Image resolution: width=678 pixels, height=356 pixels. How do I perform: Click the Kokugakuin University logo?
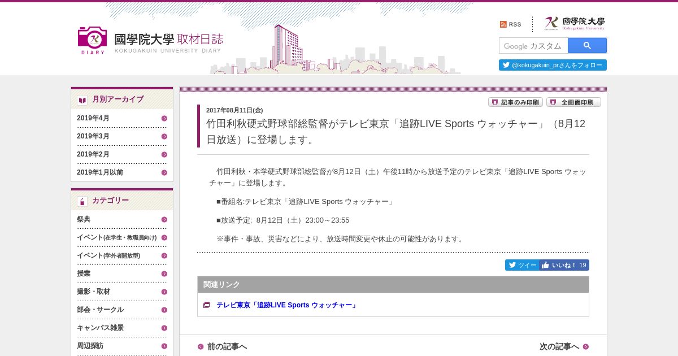(x=574, y=23)
